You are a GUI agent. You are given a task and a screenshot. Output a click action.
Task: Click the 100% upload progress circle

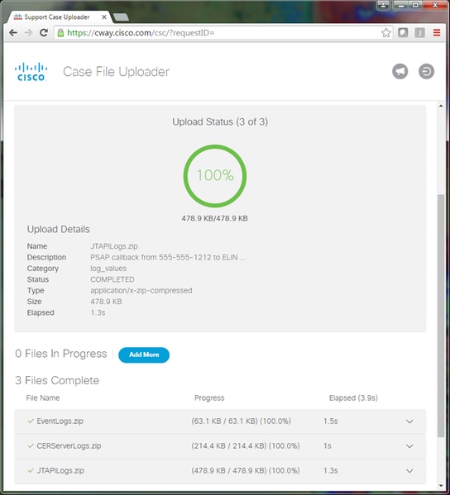[215, 176]
